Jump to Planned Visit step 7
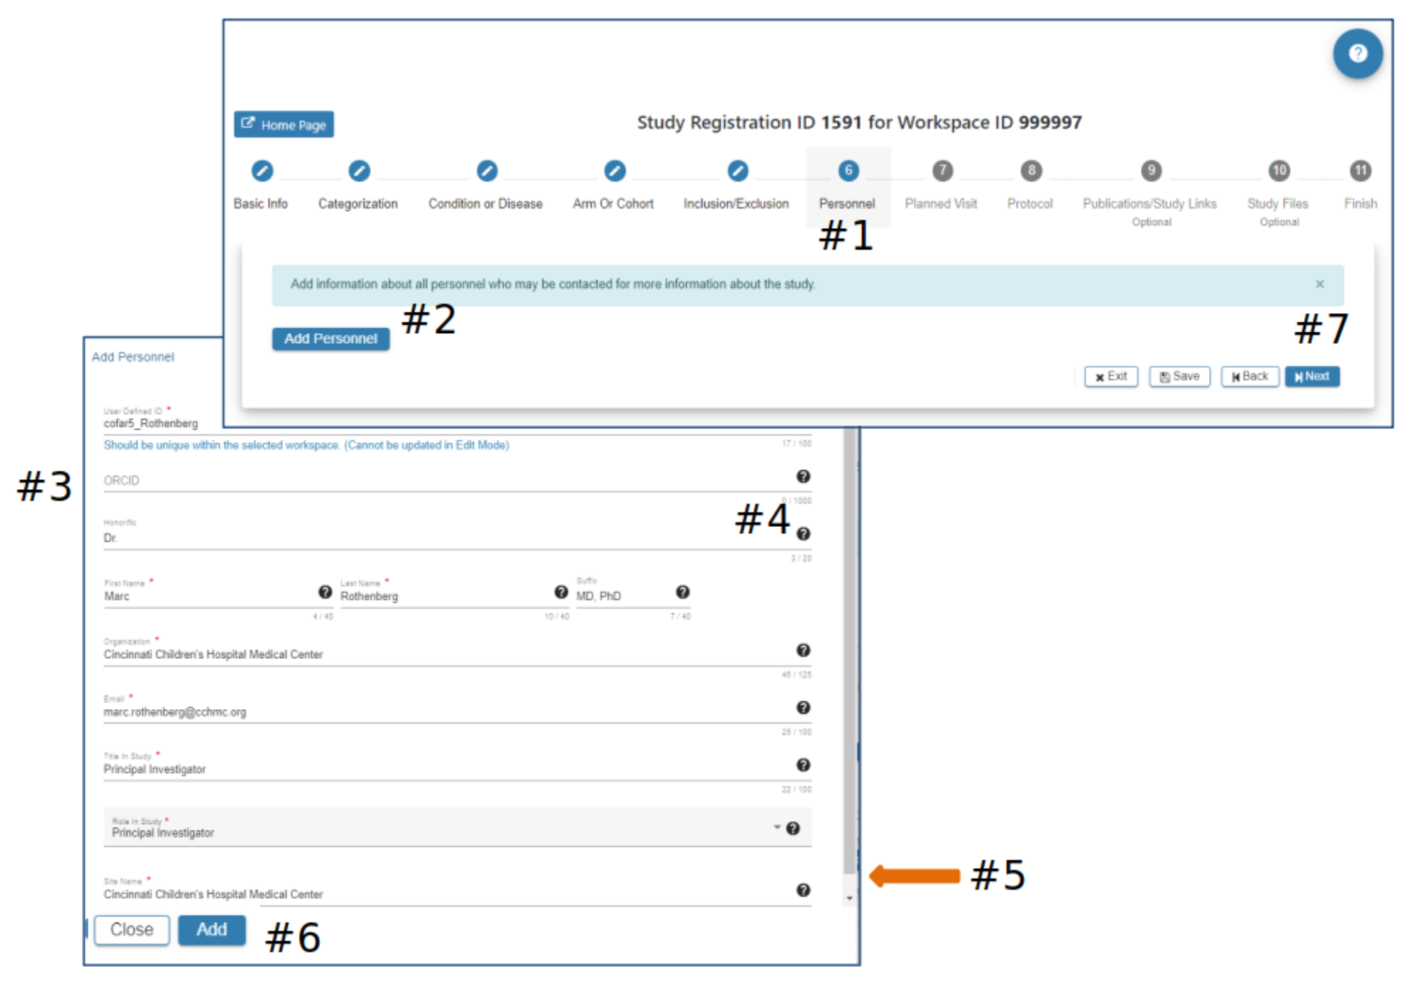This screenshot has width=1421, height=982. pyautogui.click(x=942, y=171)
